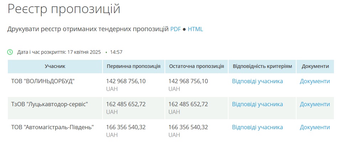Open the PDF version of the proposals register
Viewport: 340px width, 143px height.
[x=176, y=29]
